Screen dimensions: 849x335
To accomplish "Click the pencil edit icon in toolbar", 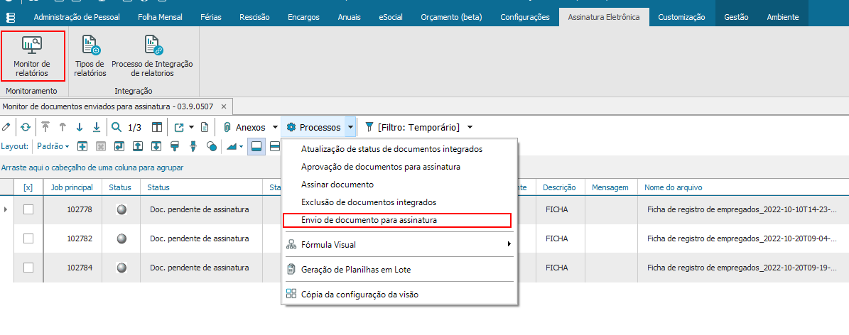I will tap(6, 127).
